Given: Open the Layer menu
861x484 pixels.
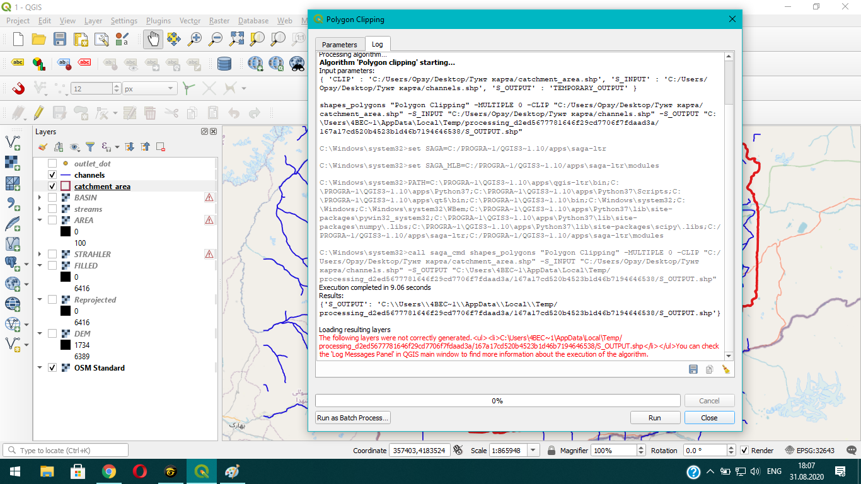Looking at the screenshot, I should [93, 21].
